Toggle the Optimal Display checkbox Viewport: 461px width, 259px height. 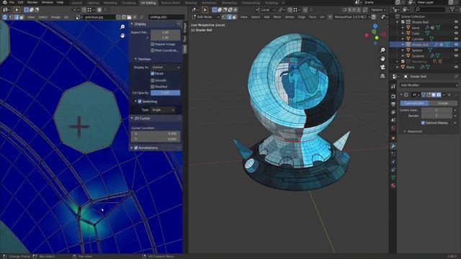423,123
